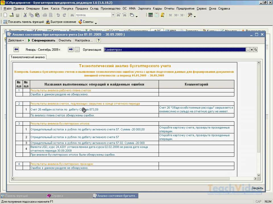Open organization selection ellipsis button
The width and height of the screenshot is (273, 204).
click(x=248, y=50)
